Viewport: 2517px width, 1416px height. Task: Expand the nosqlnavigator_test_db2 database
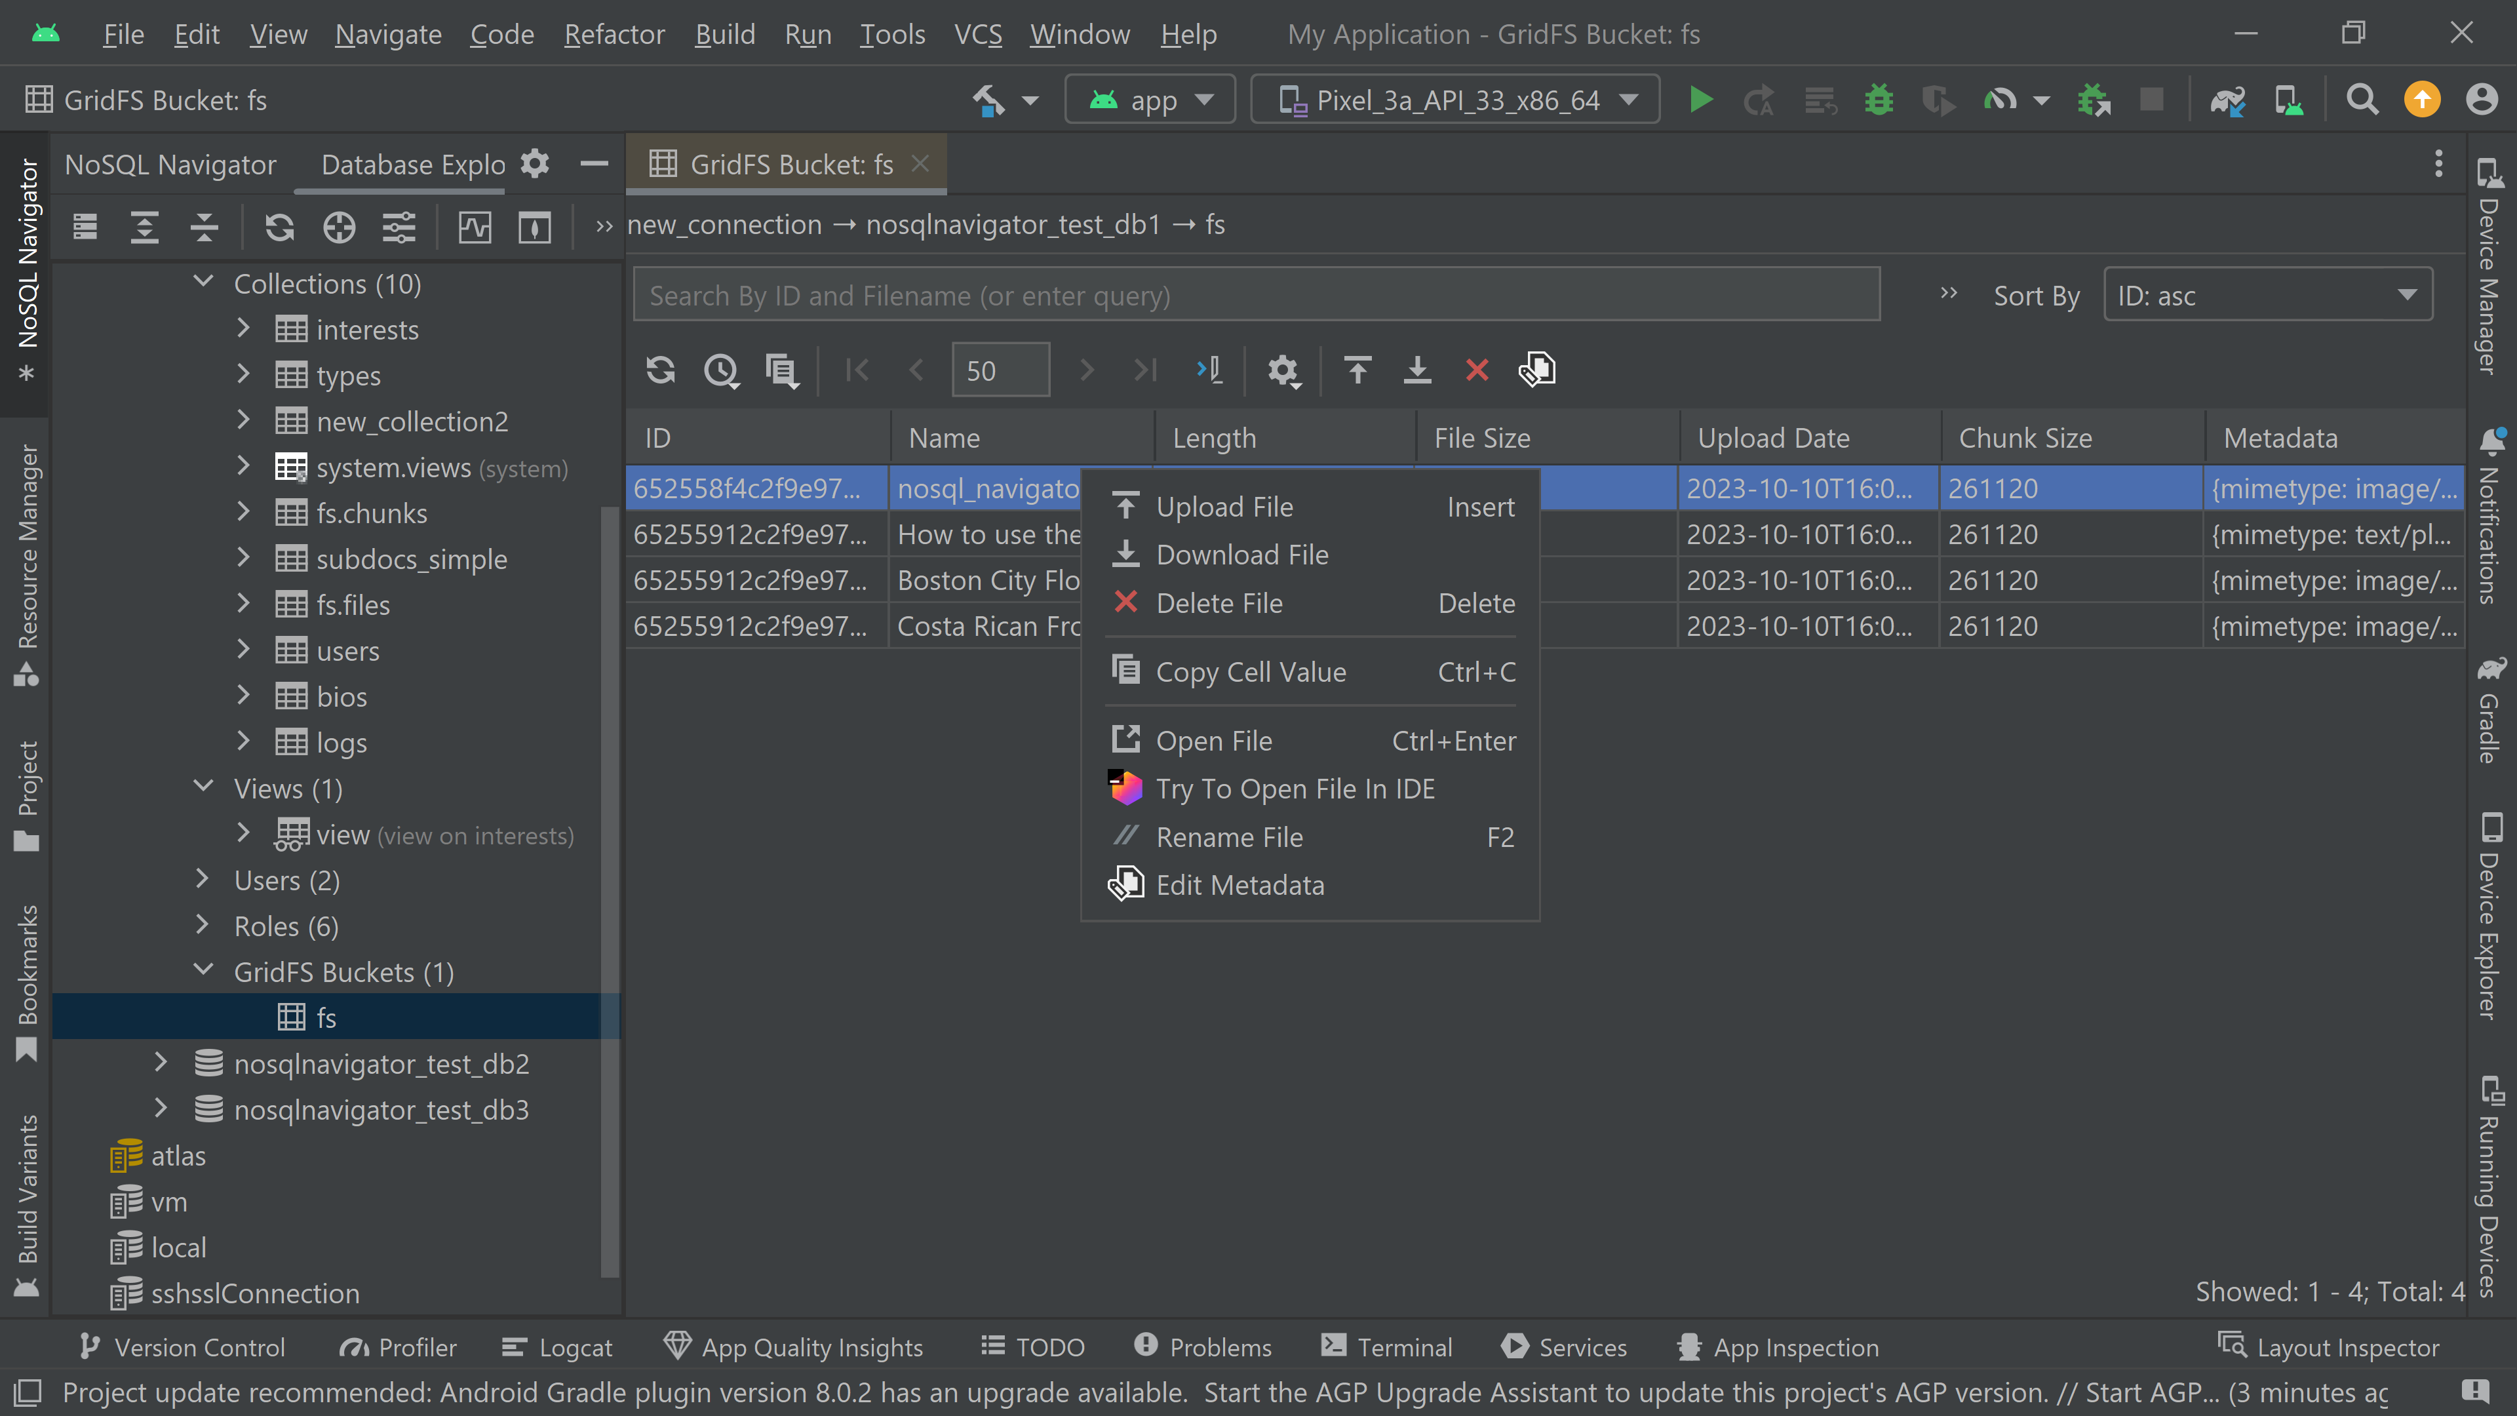click(x=161, y=1062)
